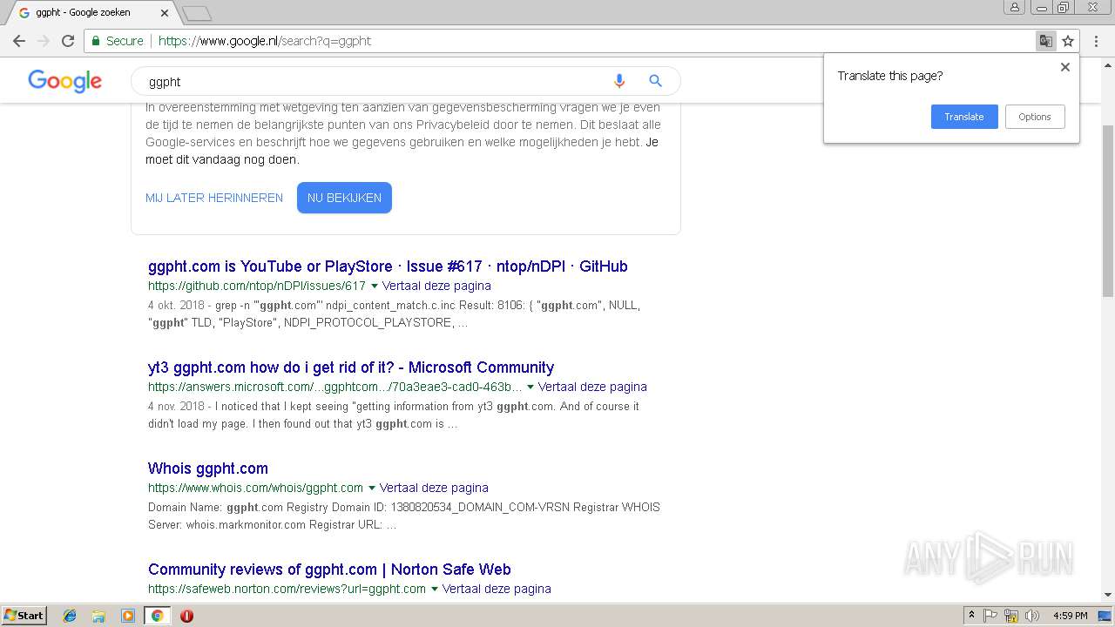Open Norton Safe Web community reviews result
This screenshot has width=1115, height=627.
click(329, 570)
